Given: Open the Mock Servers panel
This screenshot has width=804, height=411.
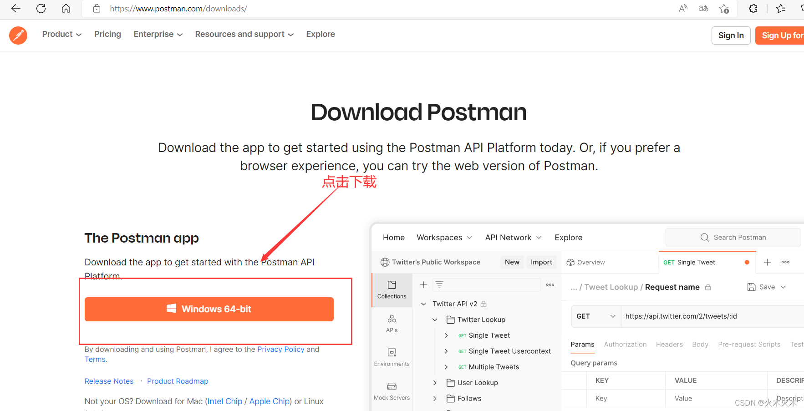Looking at the screenshot, I should [x=392, y=390].
